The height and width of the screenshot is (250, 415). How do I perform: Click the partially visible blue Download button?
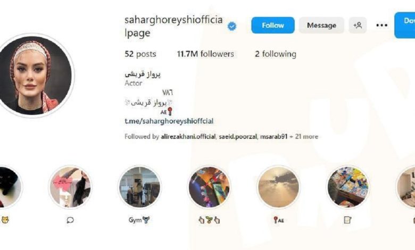[x=405, y=26]
